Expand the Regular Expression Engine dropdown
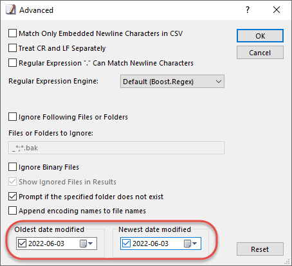 pyautogui.click(x=172, y=82)
